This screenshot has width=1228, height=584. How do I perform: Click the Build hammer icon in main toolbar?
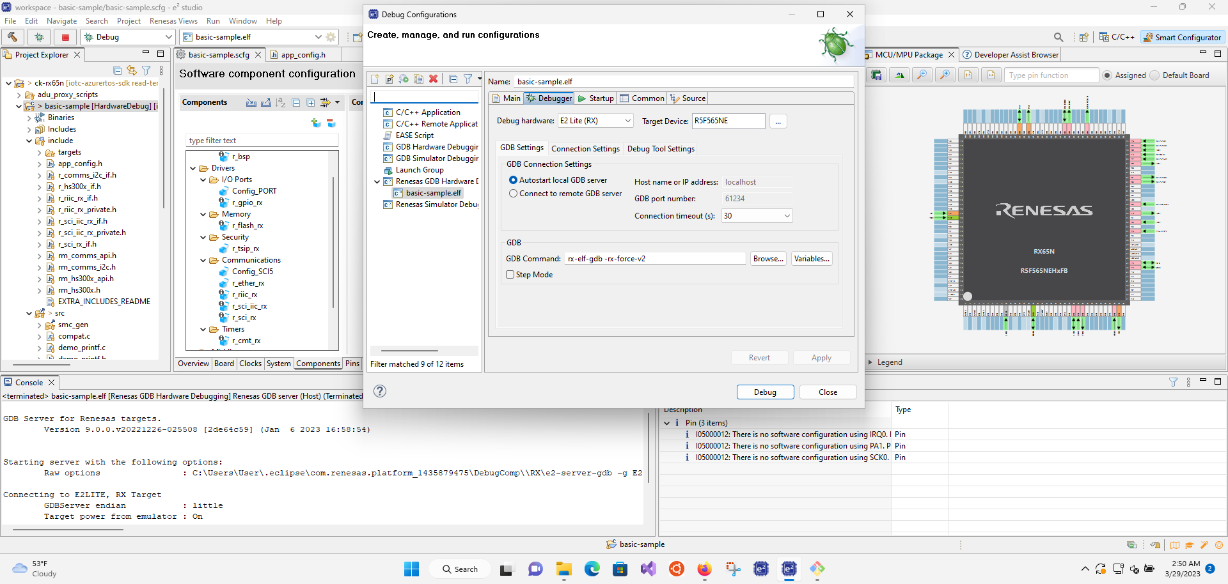pyautogui.click(x=13, y=37)
